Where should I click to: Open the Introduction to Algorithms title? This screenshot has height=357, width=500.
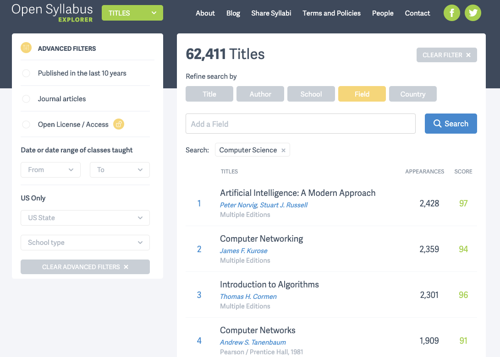click(x=269, y=284)
